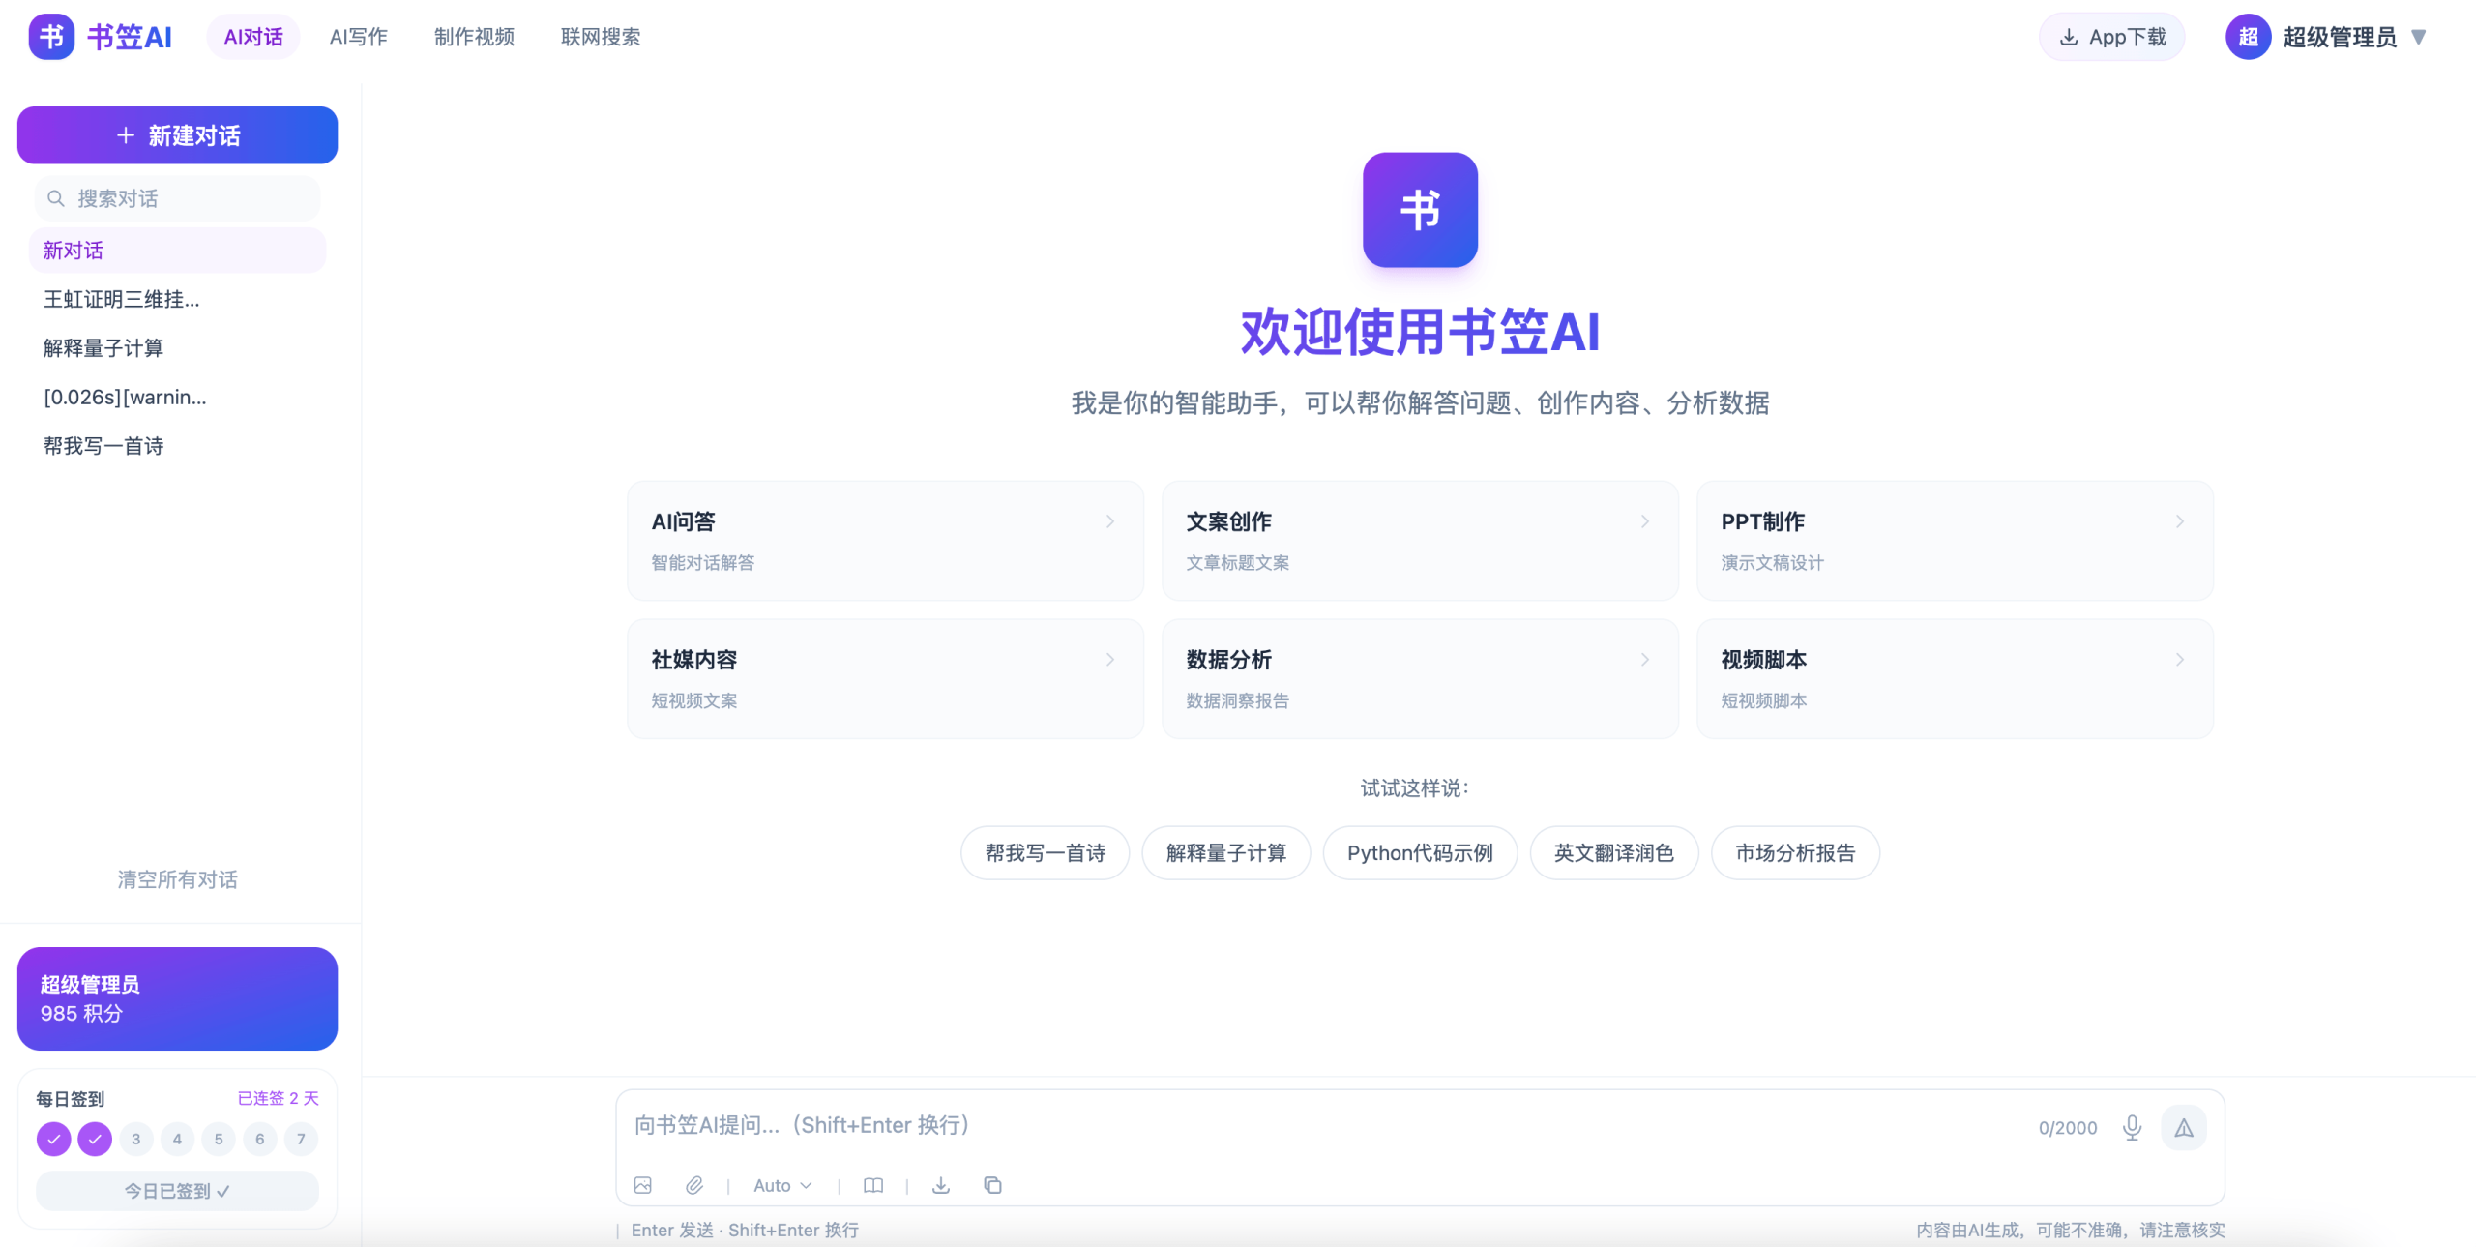Click the 市场分析报告 suggestion chip

point(1795,852)
